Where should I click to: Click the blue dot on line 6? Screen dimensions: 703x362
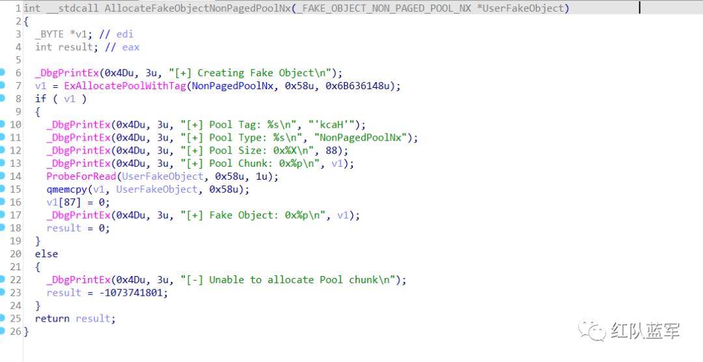[x=3, y=72]
